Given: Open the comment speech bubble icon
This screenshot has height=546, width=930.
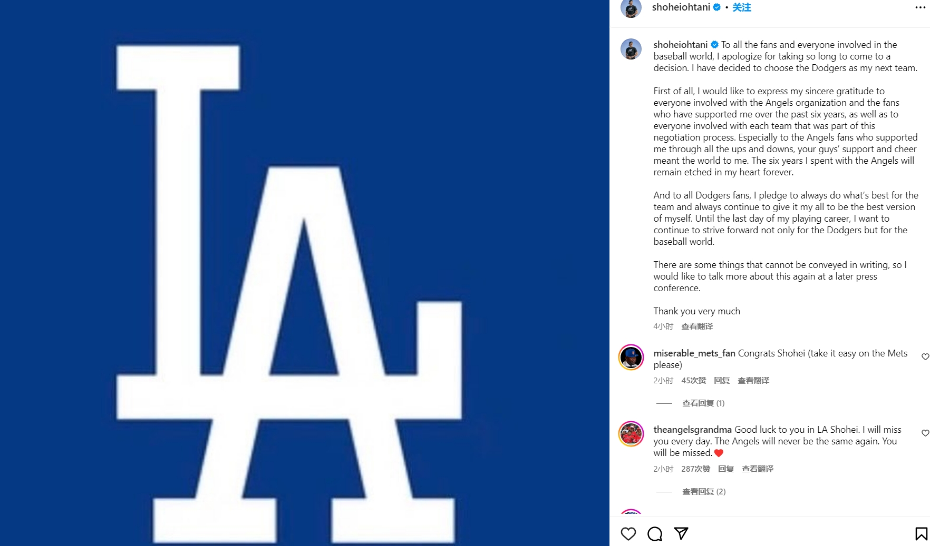Looking at the screenshot, I should click(655, 534).
